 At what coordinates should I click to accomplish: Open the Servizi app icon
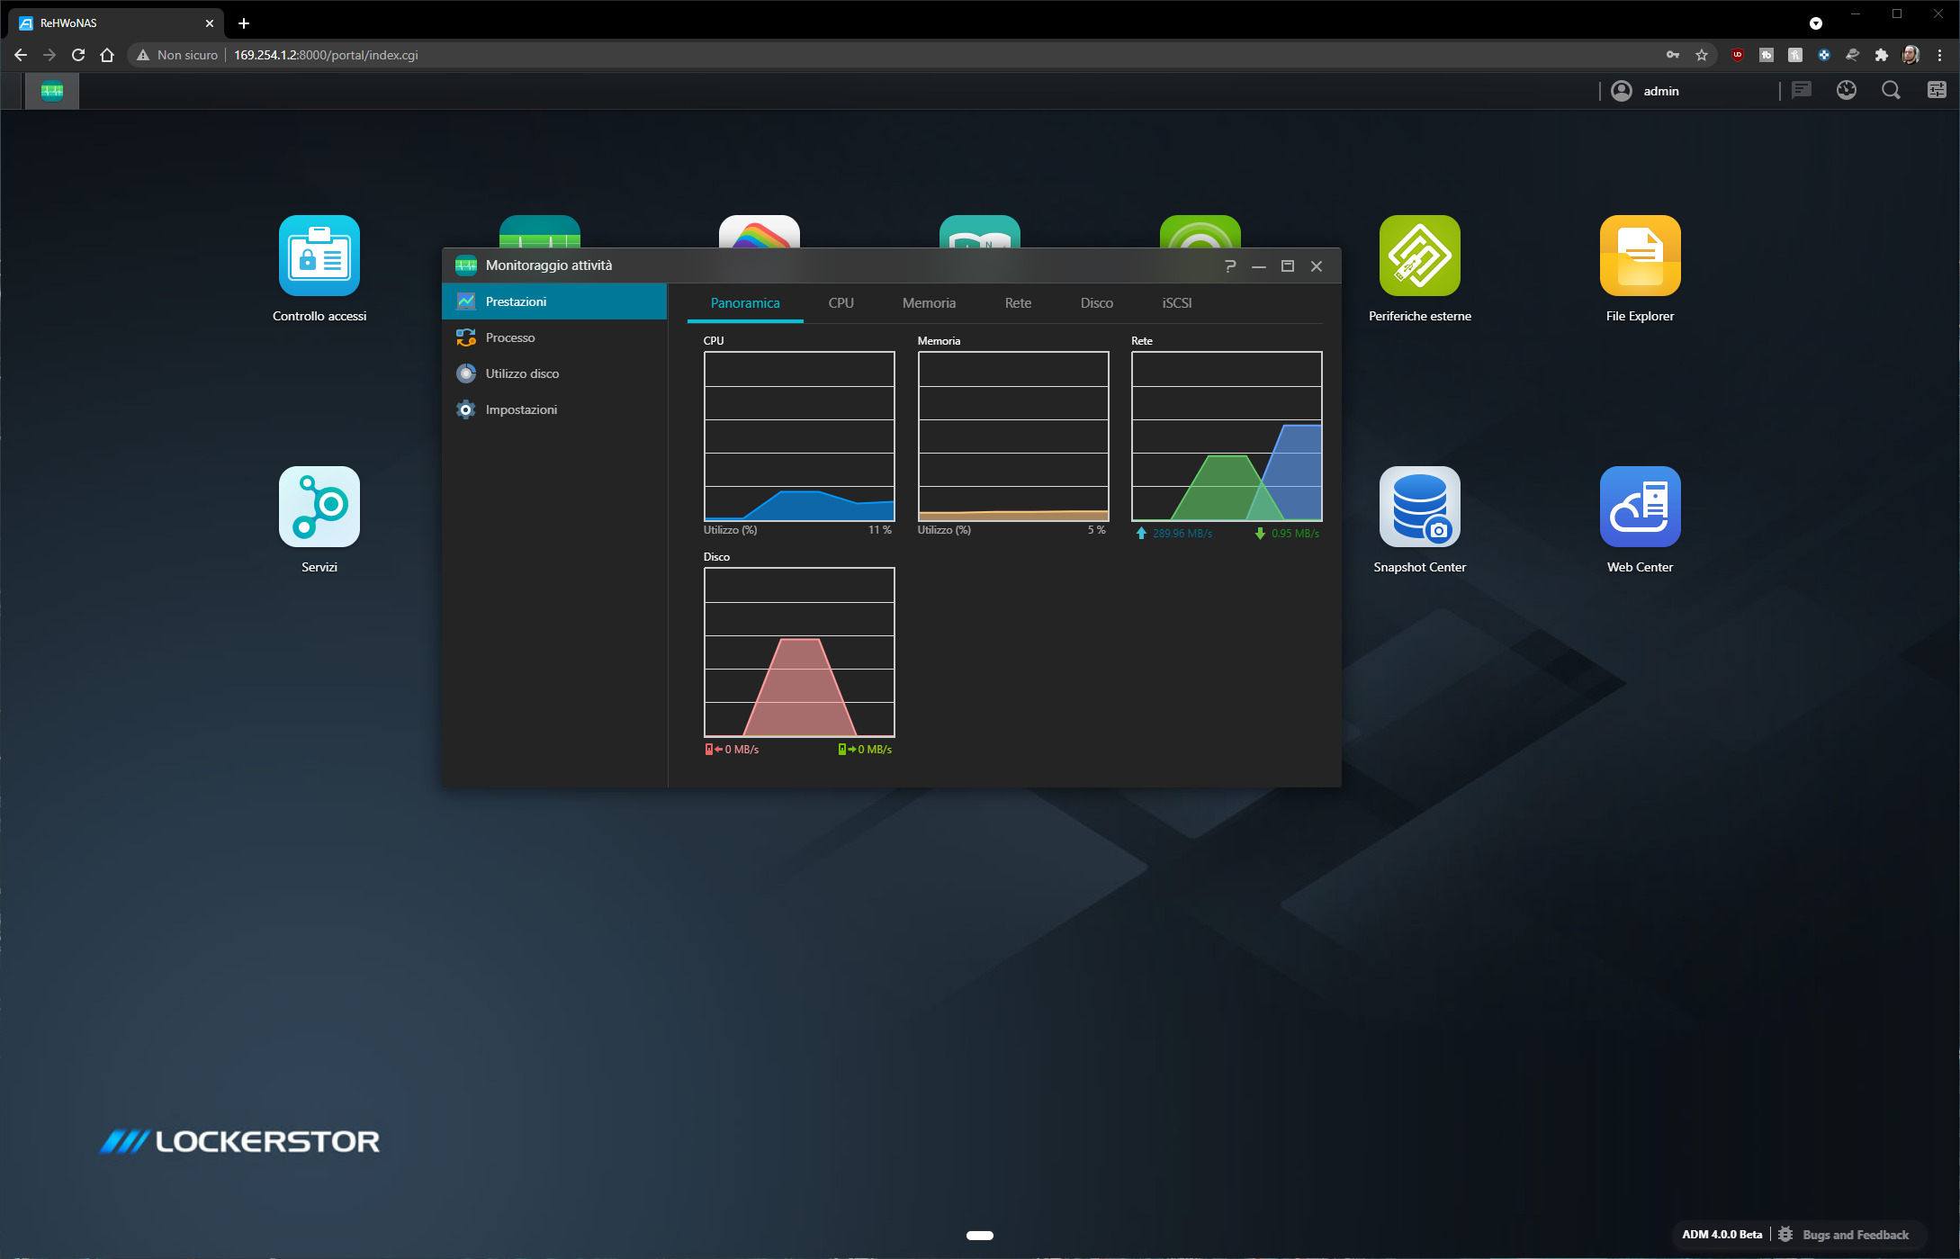(319, 507)
